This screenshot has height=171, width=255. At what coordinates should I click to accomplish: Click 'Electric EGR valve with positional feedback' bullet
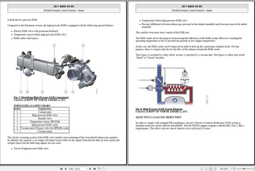click(x=36, y=31)
